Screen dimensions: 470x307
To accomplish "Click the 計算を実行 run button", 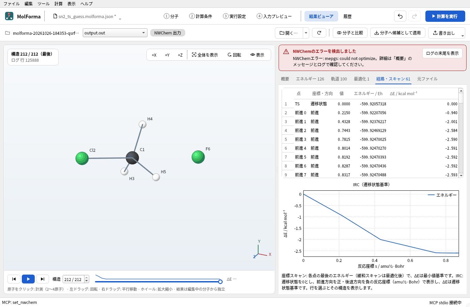I will click(x=445, y=16).
